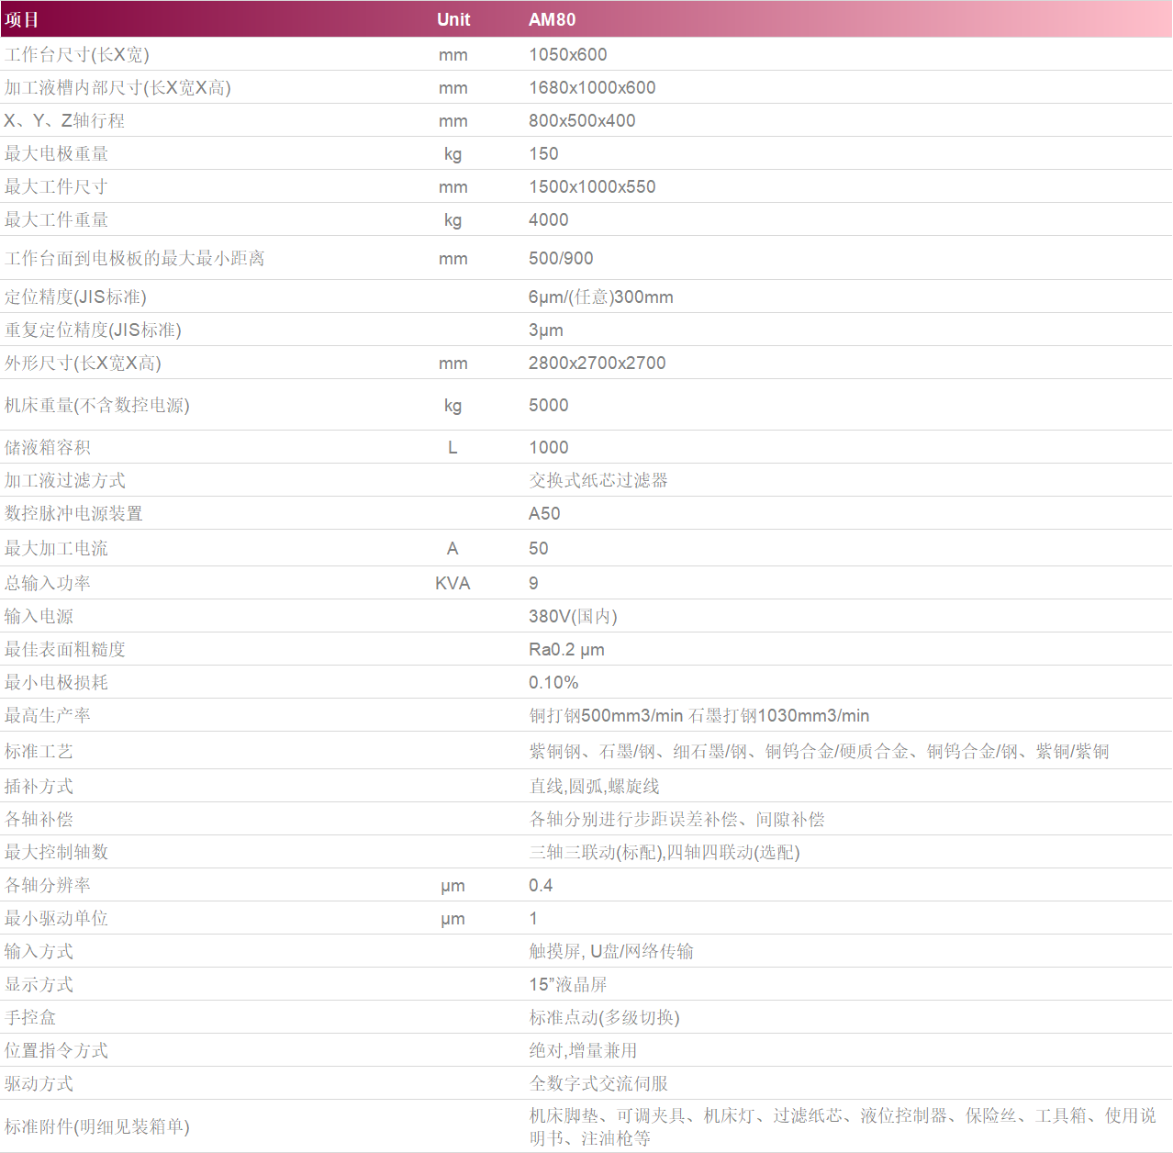Screen dimensions: 1173x1153
Task: Click the row label '工作台尺寸(长X宽)'
Action: [x=77, y=54]
